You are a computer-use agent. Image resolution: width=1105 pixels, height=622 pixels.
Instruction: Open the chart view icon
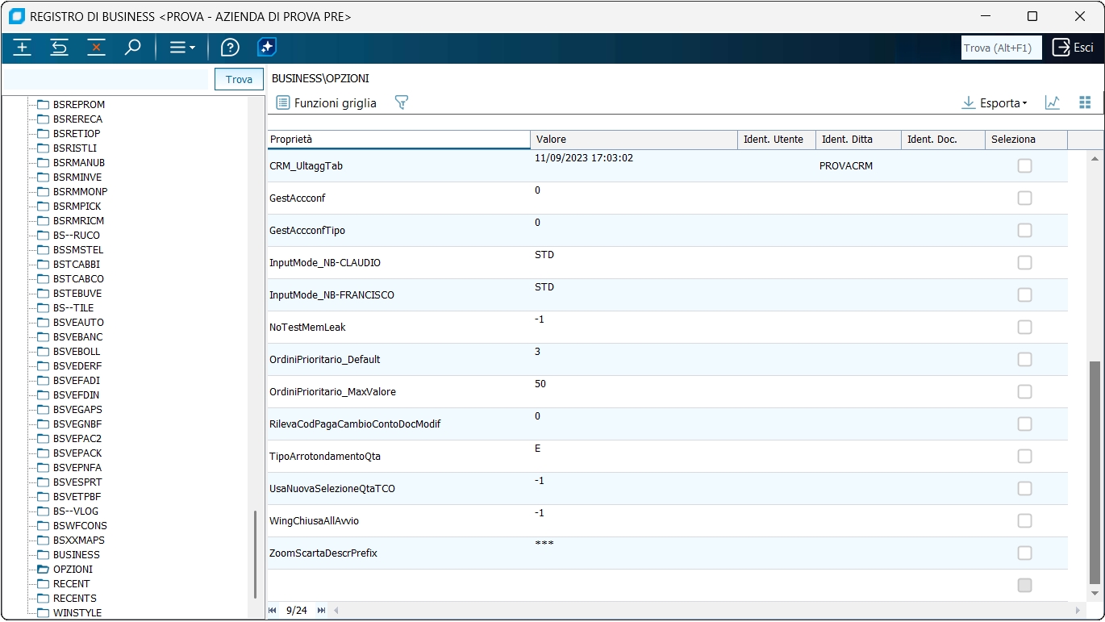pos(1052,102)
